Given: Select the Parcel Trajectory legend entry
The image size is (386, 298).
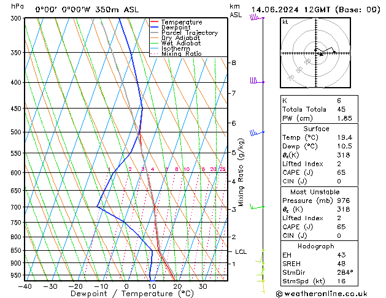Looking at the screenshot, I should (184, 32).
